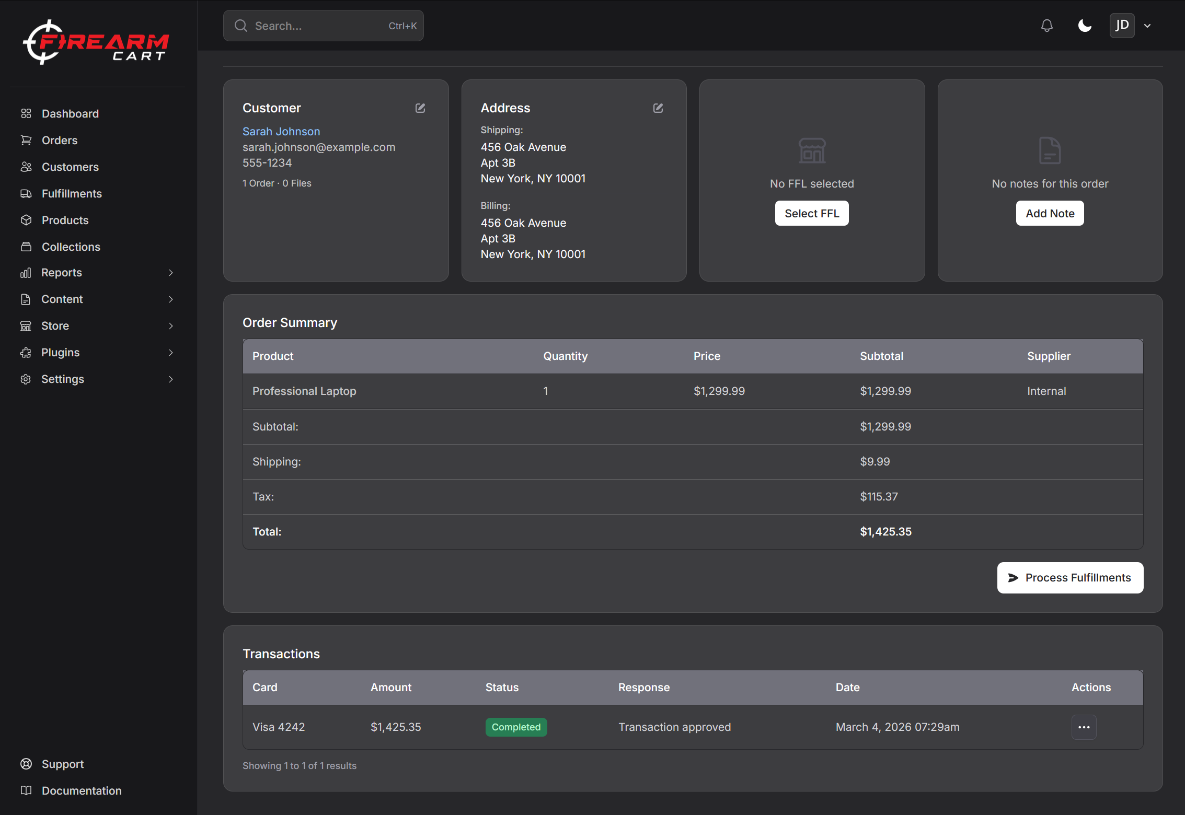Click the March 4, 2026 07:29am date
The image size is (1185, 815).
(x=897, y=727)
